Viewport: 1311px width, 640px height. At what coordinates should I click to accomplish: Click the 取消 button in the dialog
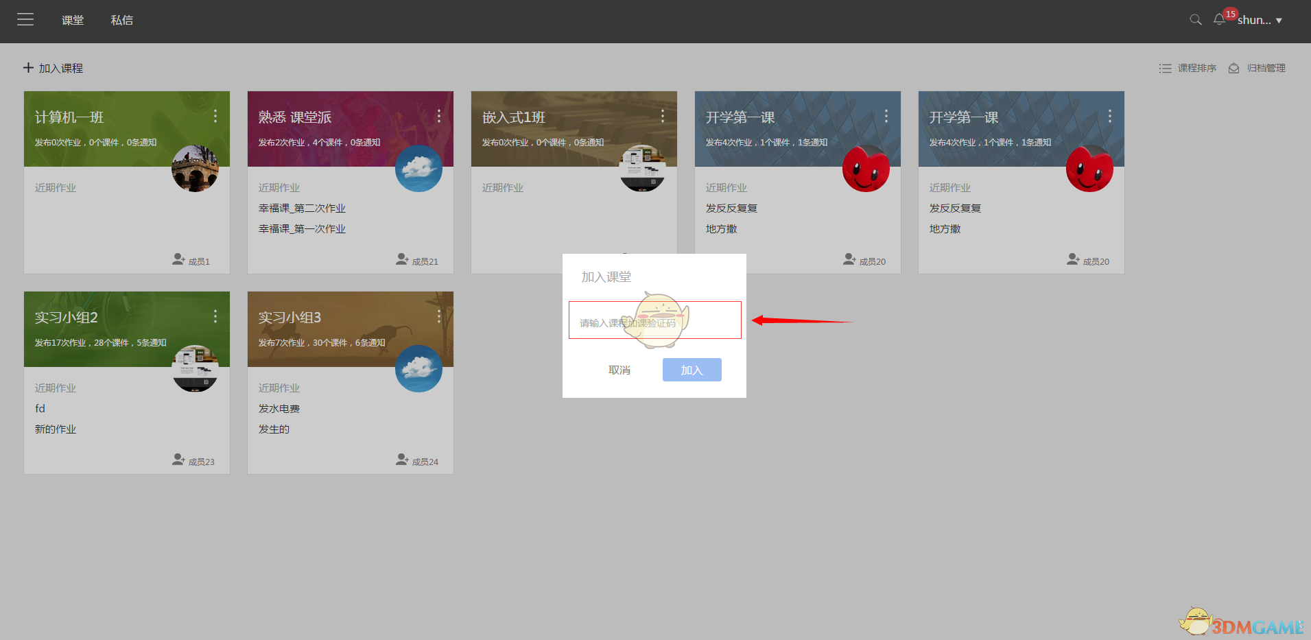619,369
